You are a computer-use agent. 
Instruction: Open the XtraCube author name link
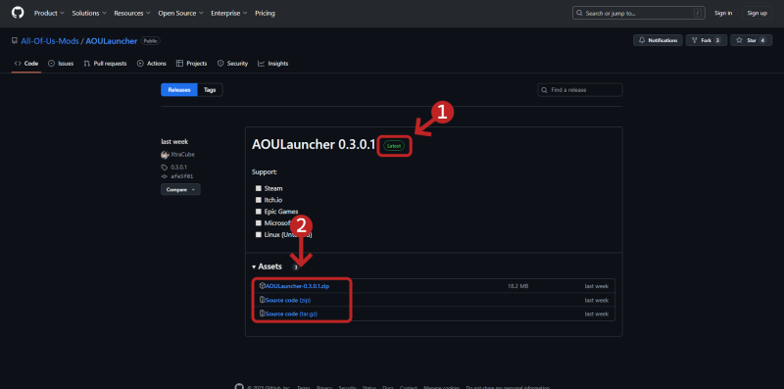click(x=183, y=155)
